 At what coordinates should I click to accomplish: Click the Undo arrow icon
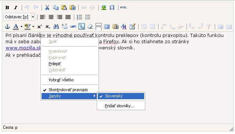(x=27, y=7)
